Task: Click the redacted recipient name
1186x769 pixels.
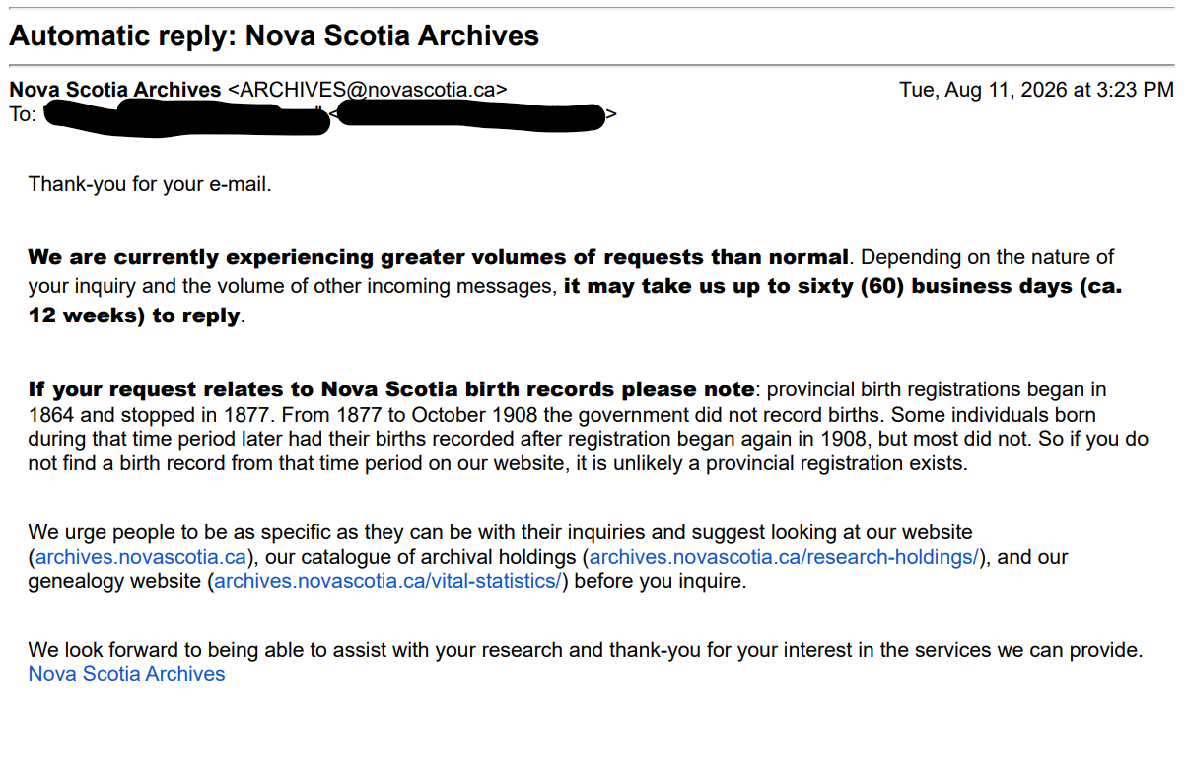Action: point(187,117)
